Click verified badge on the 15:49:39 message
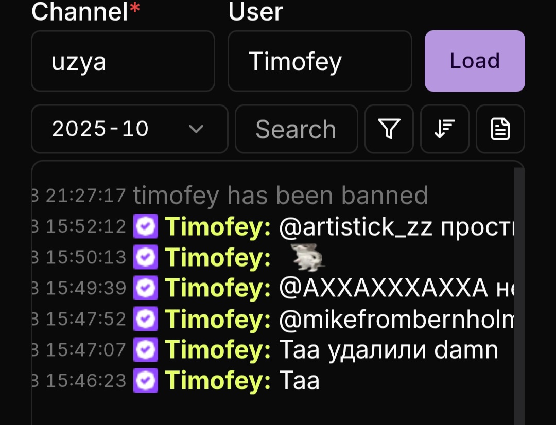The image size is (556, 425). click(146, 289)
